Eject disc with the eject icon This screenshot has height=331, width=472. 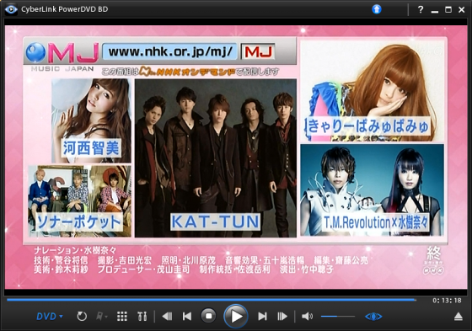[x=459, y=316]
